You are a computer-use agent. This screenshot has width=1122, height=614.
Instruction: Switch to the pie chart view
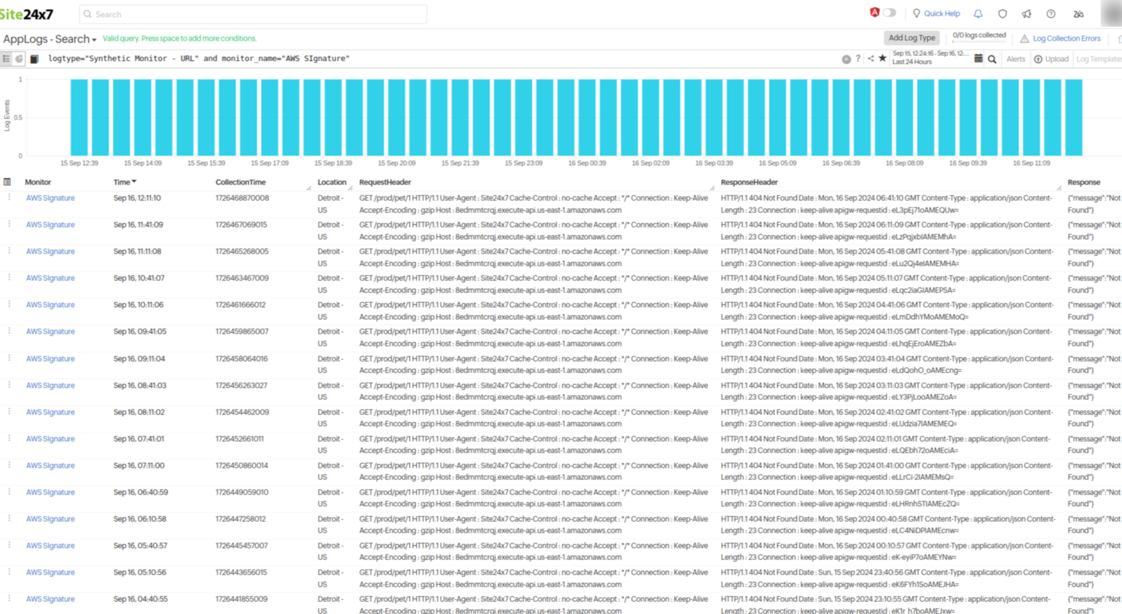click(18, 58)
